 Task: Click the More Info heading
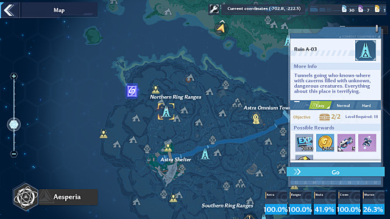point(305,66)
